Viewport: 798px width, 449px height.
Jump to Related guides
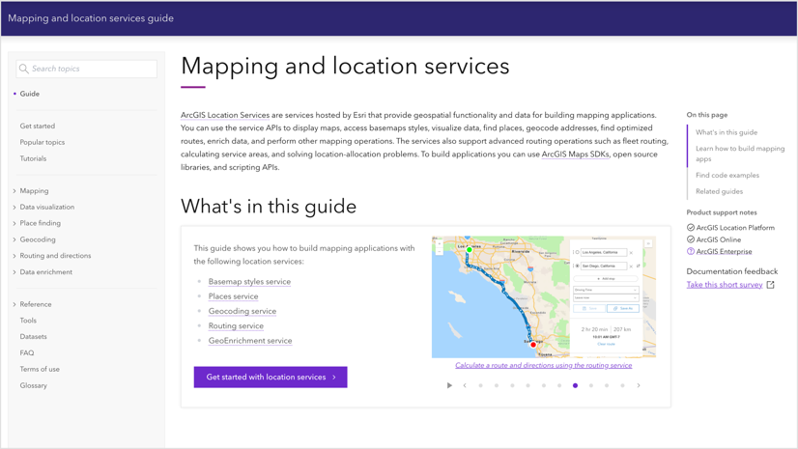click(x=719, y=191)
